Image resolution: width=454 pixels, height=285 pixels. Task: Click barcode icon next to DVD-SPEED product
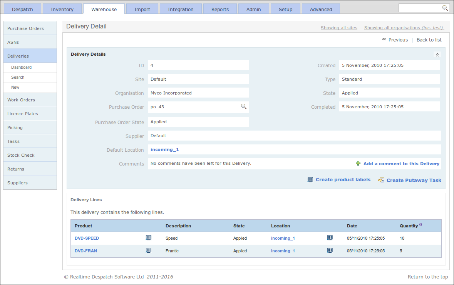coord(149,238)
